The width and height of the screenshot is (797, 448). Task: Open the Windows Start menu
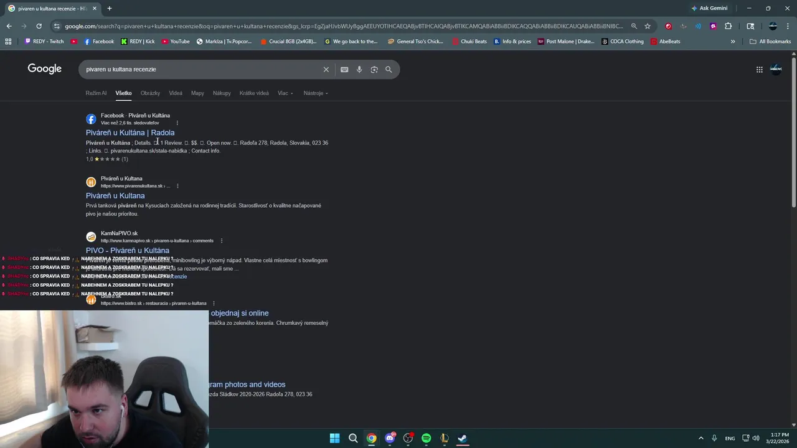pyautogui.click(x=335, y=438)
